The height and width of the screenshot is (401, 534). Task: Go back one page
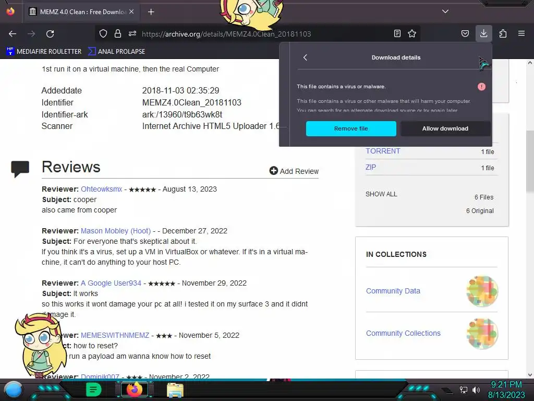tap(13, 34)
